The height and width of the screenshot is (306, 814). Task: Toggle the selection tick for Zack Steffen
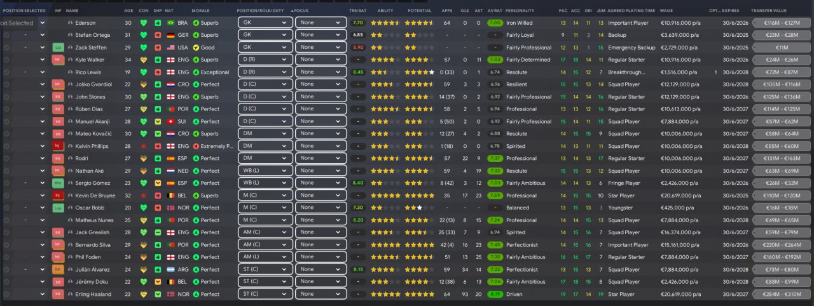6,48
